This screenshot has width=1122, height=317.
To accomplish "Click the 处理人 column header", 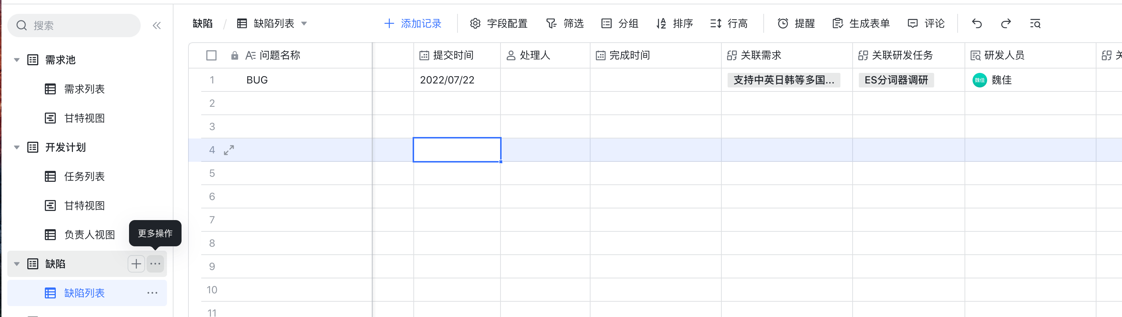I will tap(545, 55).
